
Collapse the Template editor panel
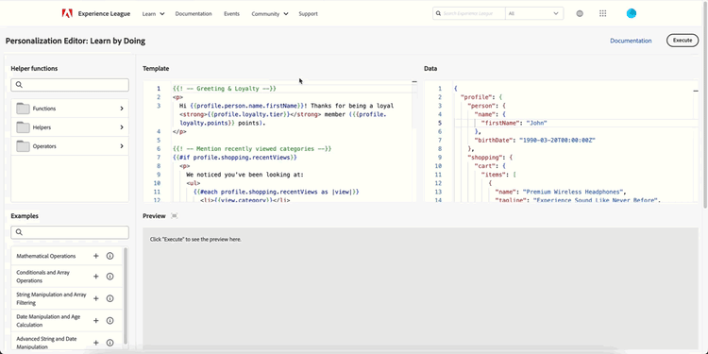[x=414, y=82]
